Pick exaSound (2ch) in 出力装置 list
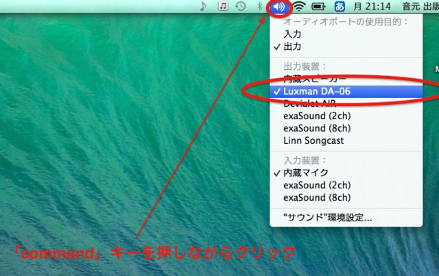Viewport: 439px width, 276px height. tap(346, 116)
